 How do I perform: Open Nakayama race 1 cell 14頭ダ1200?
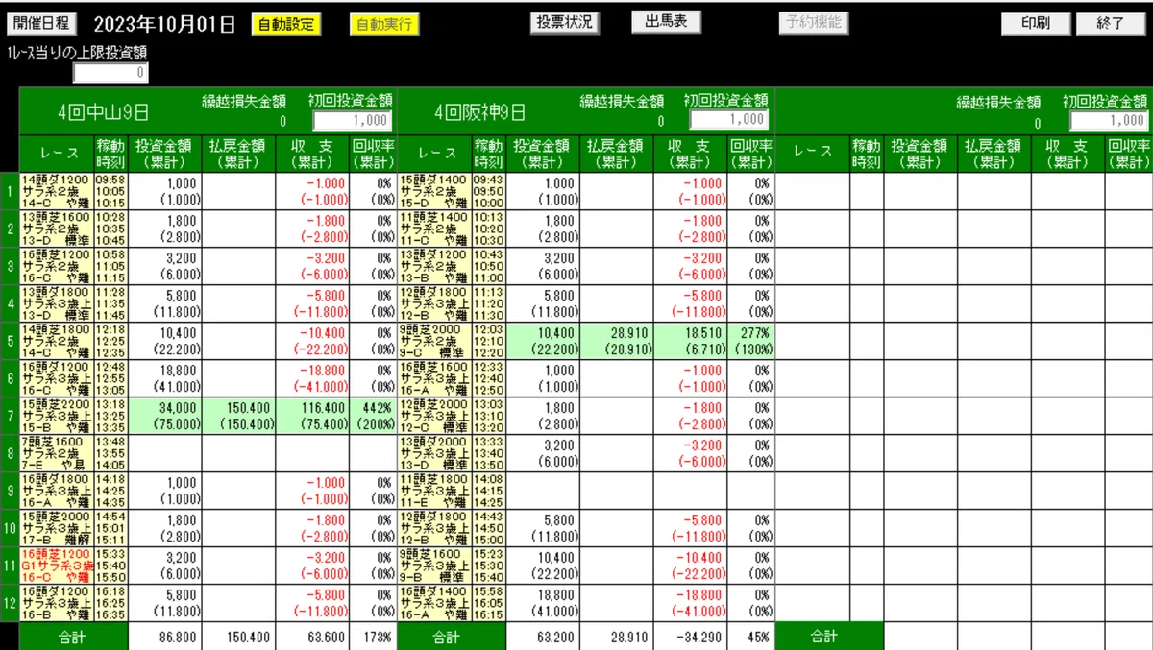(56, 191)
